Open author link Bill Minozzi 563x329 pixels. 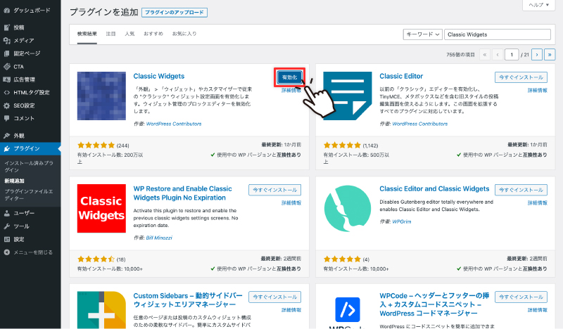159,238
